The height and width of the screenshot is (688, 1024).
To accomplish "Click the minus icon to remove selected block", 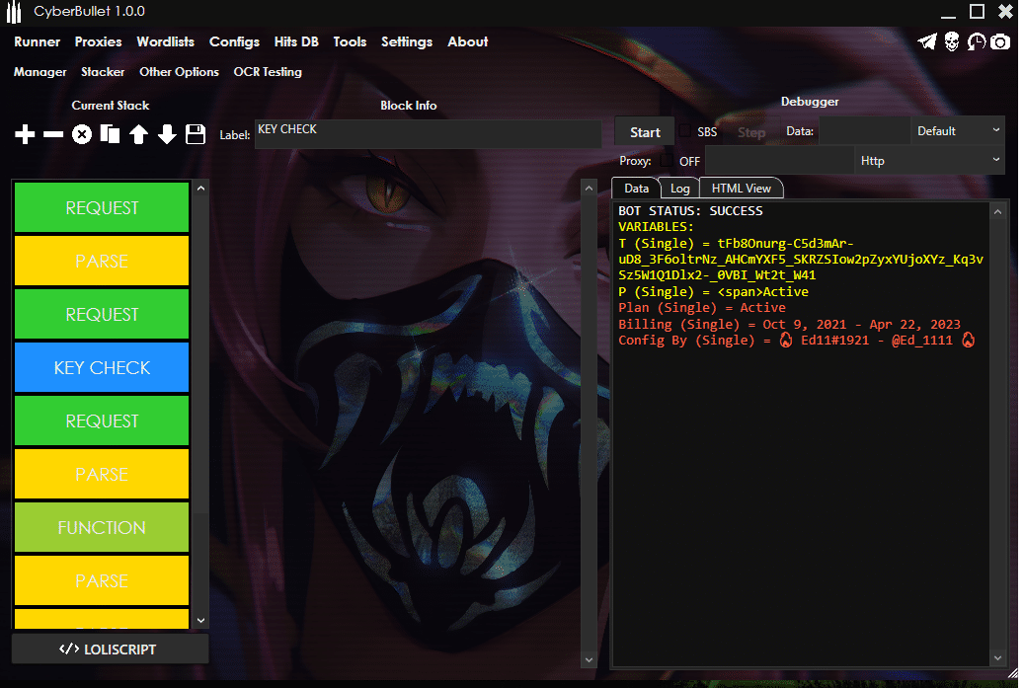I will coord(53,134).
